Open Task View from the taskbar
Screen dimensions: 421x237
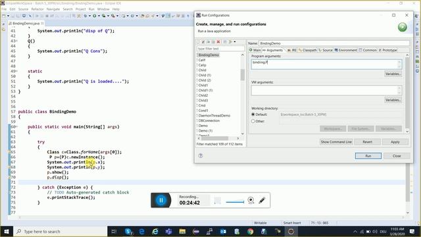[114, 231]
